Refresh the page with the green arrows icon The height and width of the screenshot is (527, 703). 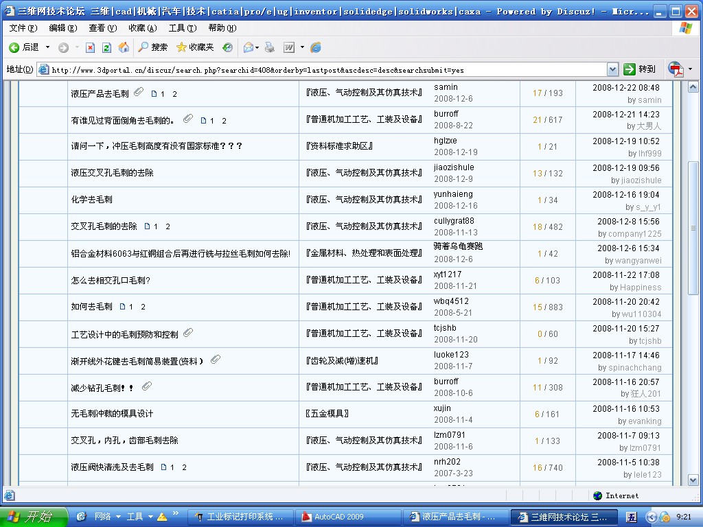point(106,47)
